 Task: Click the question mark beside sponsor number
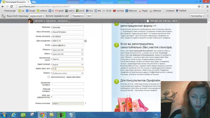click(x=86, y=103)
